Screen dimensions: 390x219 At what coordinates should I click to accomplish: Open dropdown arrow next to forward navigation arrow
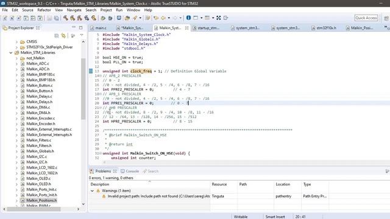180,18
